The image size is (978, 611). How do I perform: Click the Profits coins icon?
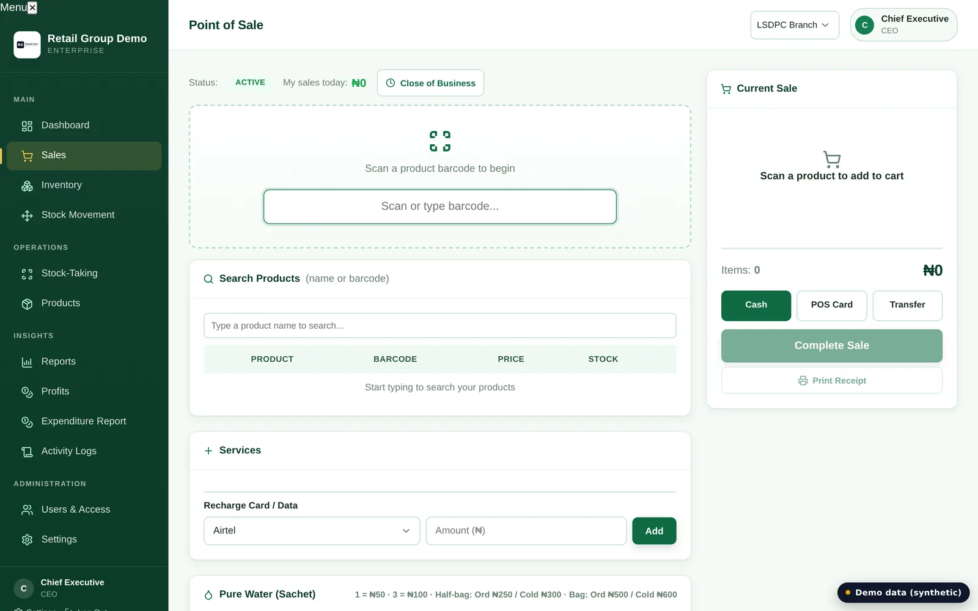coord(27,392)
